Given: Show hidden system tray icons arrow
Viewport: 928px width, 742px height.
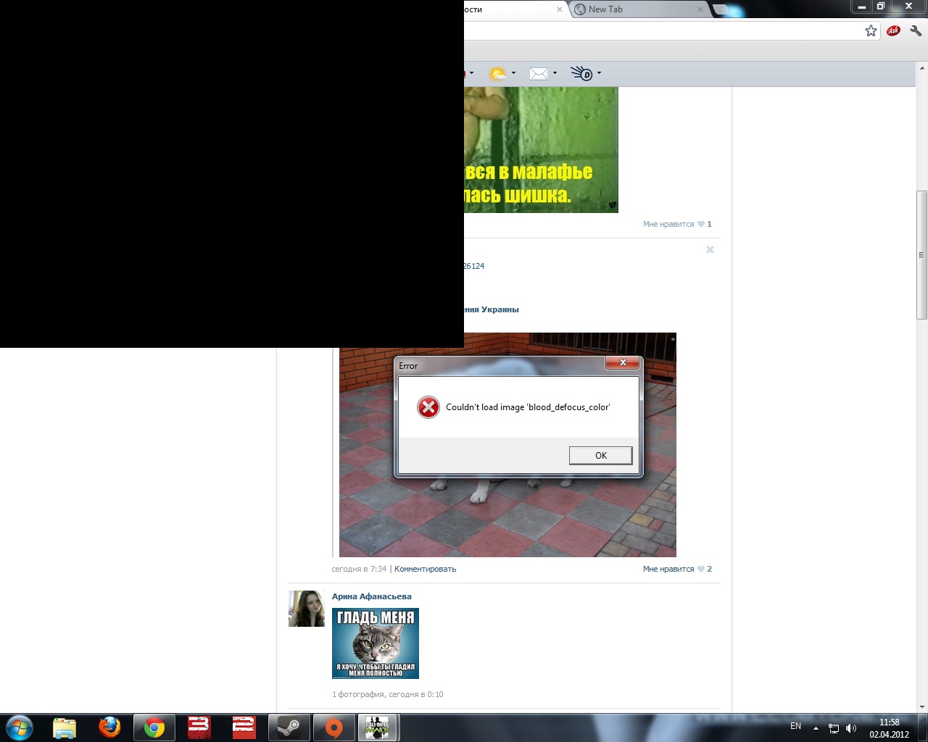Looking at the screenshot, I should pyautogui.click(x=816, y=728).
